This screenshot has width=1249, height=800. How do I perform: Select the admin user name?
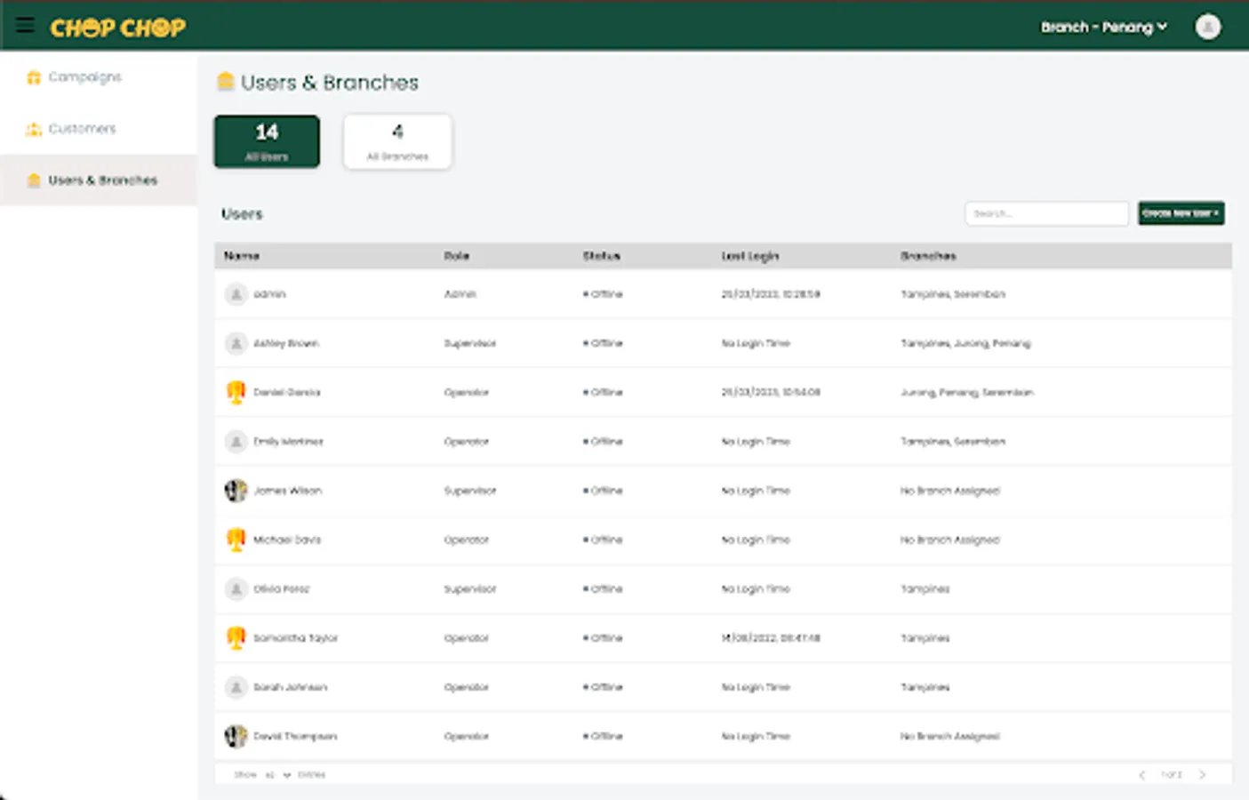269,294
